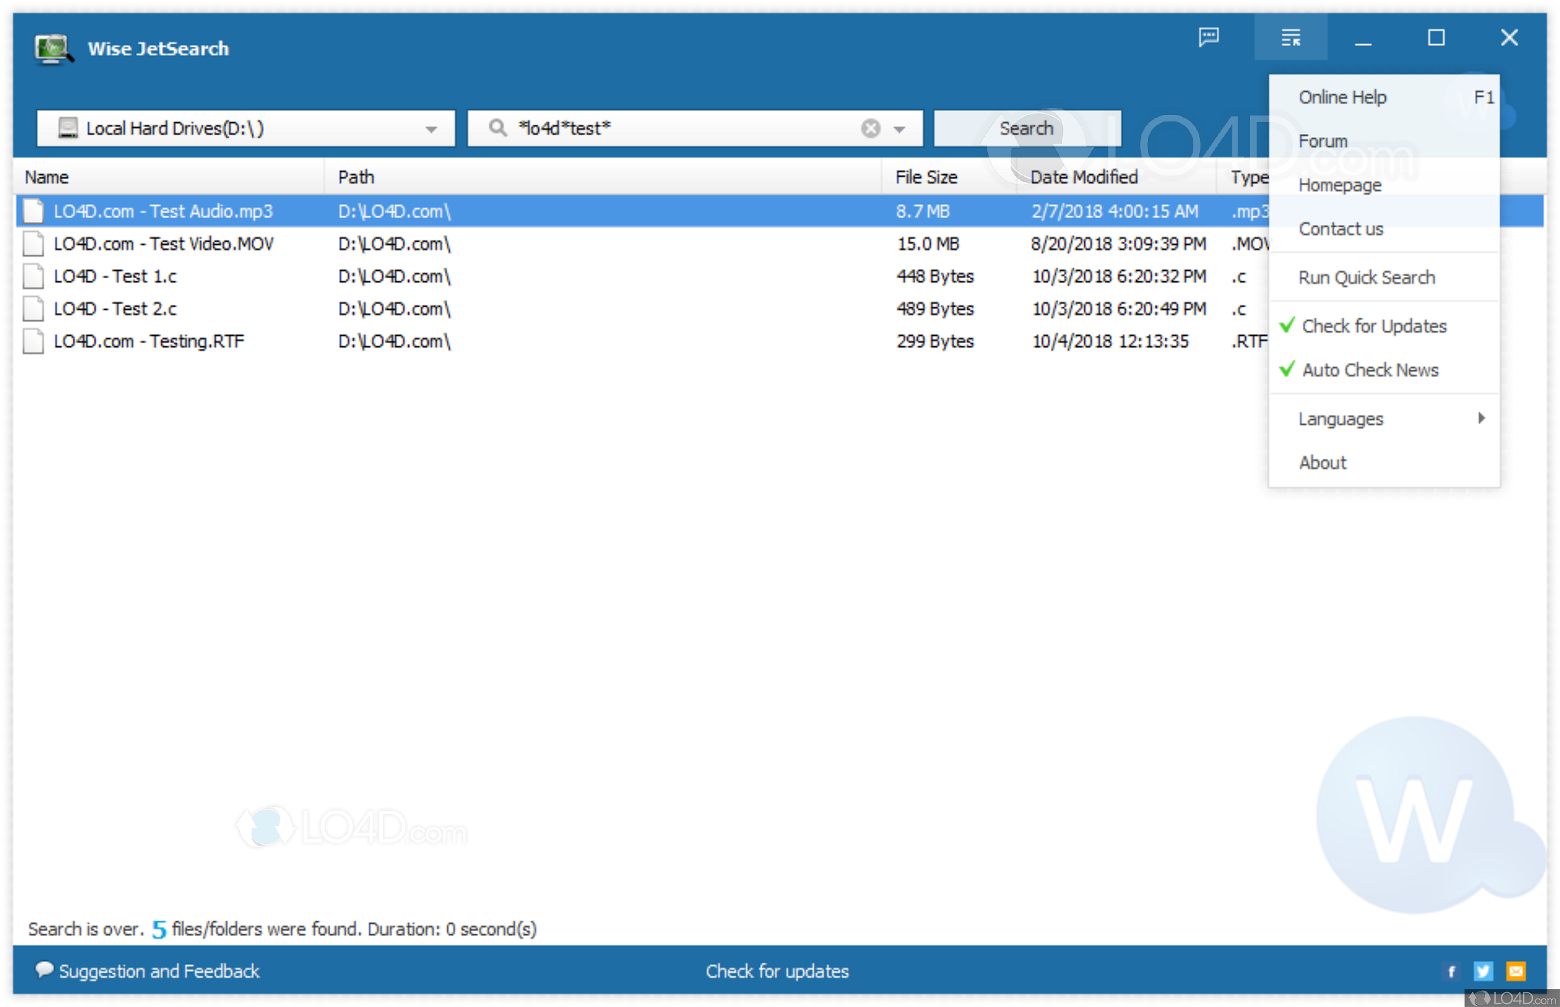Select Run Quick Search menu item
This screenshot has width=1560, height=1007.
tap(1366, 277)
